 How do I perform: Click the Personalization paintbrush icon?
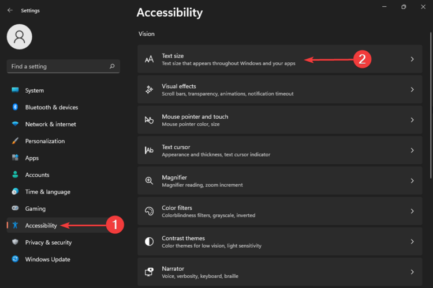click(15, 141)
